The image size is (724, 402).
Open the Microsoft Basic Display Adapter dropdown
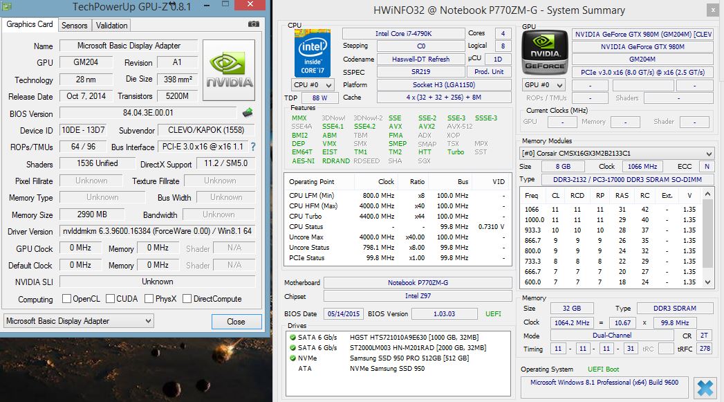coord(79,320)
